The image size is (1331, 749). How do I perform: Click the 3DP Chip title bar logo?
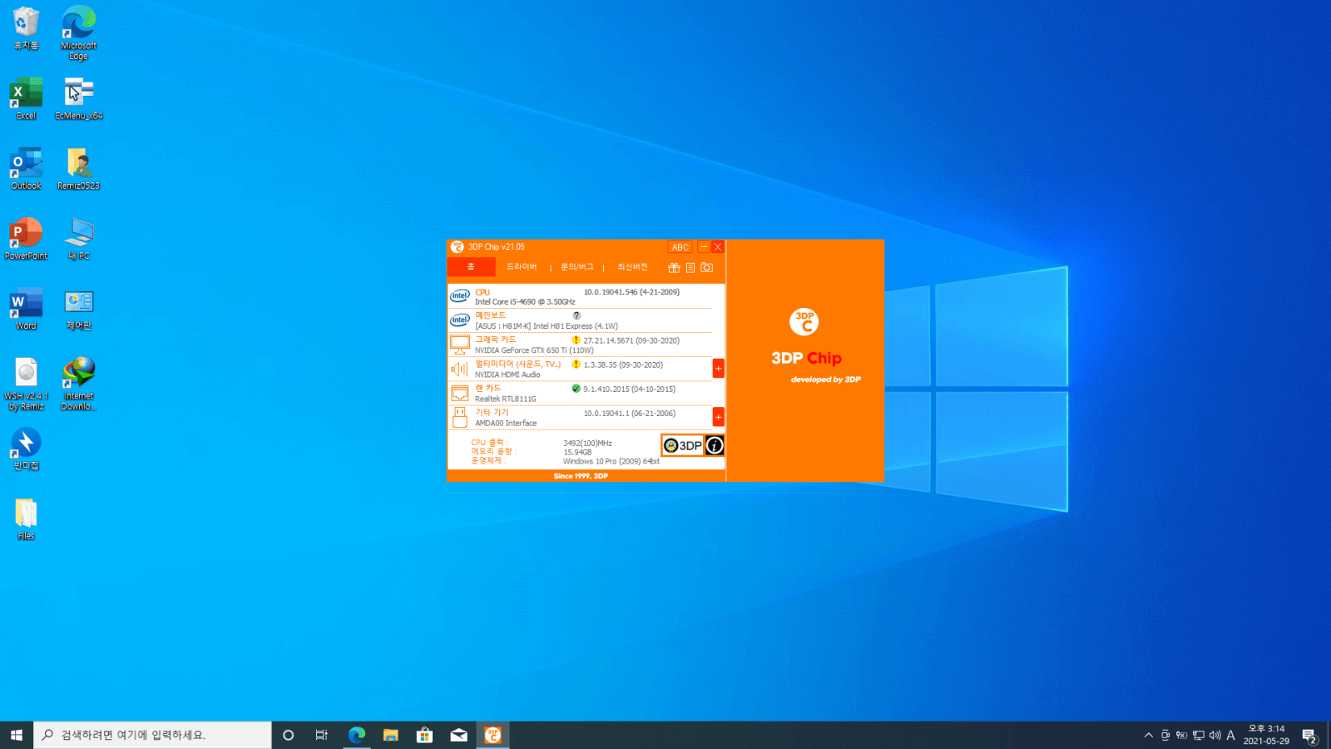pyautogui.click(x=457, y=247)
